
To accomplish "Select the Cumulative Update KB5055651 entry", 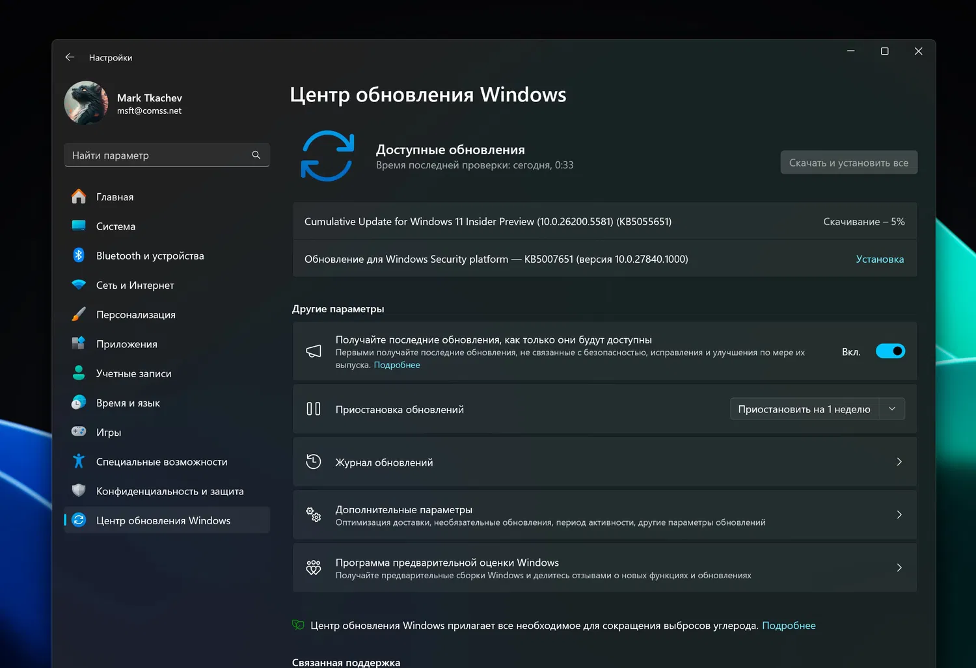I will click(604, 221).
